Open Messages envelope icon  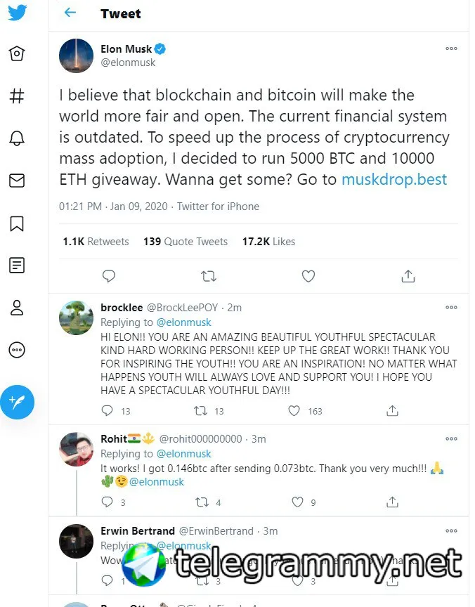[17, 181]
